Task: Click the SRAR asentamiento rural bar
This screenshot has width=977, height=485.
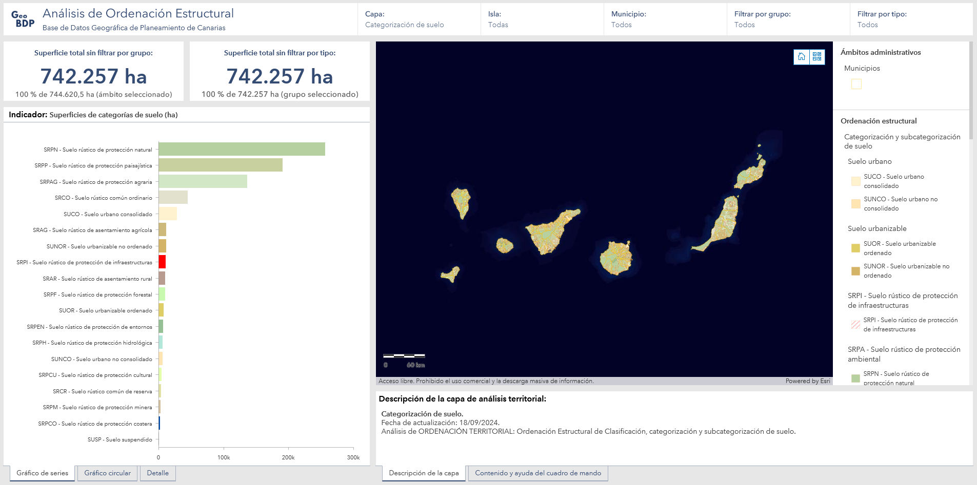Action: [162, 278]
